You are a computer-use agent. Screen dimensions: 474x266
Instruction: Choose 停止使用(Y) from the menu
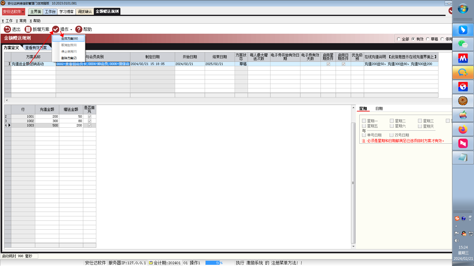click(68, 51)
